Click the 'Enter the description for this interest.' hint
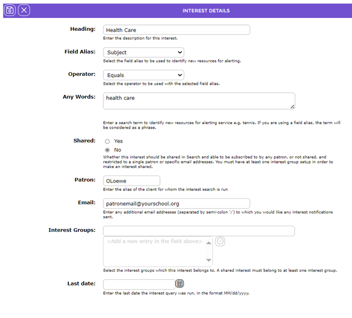Screen dimensions: 352x318 (x=140, y=38)
